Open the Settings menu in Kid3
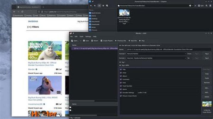 (88, 37)
